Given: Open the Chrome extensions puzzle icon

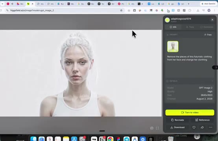Looking at the screenshot, I should click(x=190, y=10).
